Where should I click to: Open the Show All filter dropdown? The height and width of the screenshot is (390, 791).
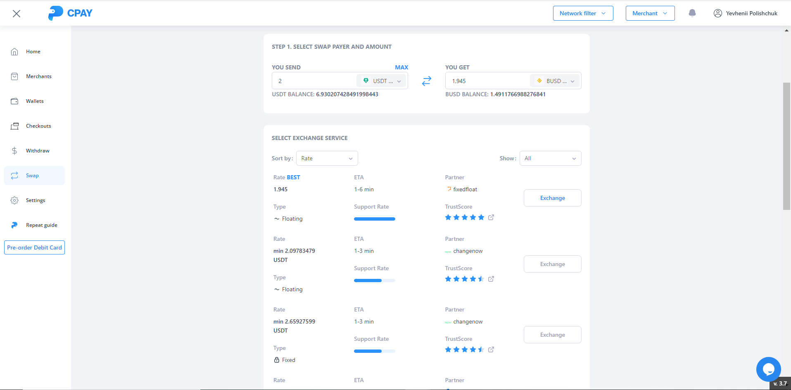(x=550, y=159)
